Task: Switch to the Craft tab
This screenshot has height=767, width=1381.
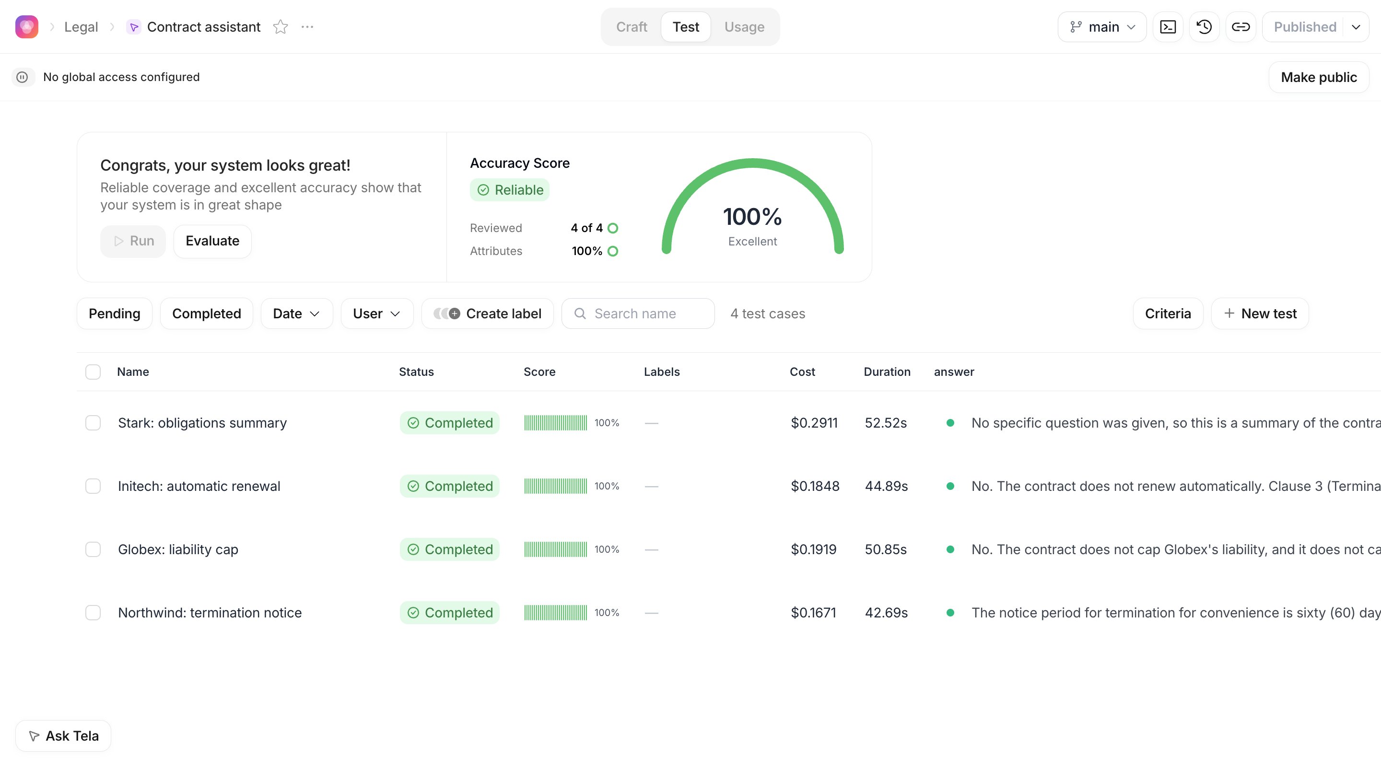Action: 632,27
